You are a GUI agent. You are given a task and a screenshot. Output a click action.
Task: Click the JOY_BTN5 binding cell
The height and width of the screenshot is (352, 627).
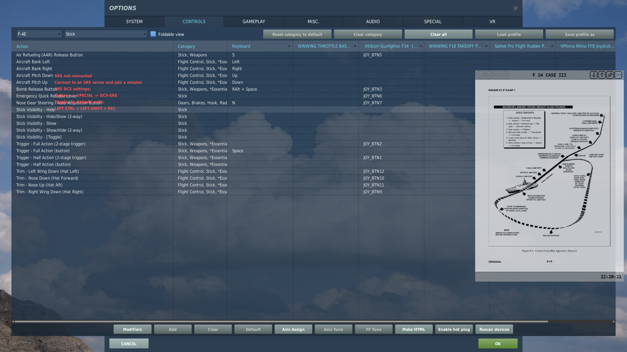click(x=391, y=55)
